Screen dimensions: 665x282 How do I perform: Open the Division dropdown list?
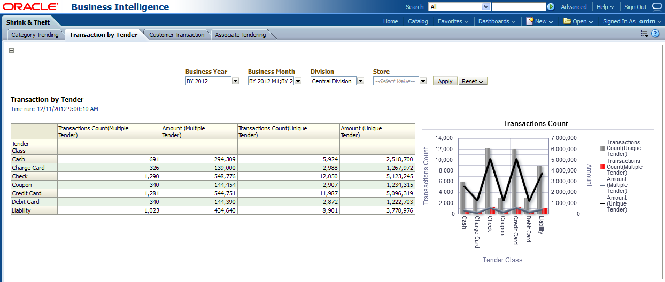pos(360,81)
